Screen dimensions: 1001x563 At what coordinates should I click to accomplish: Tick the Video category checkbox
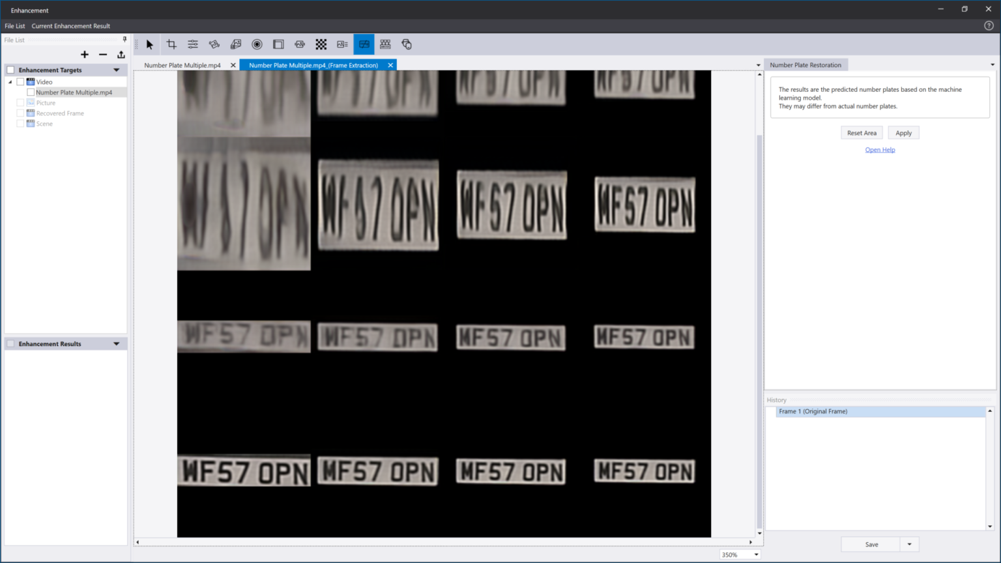click(20, 82)
